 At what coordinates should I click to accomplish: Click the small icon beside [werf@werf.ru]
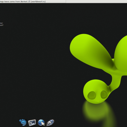(29, 2)
